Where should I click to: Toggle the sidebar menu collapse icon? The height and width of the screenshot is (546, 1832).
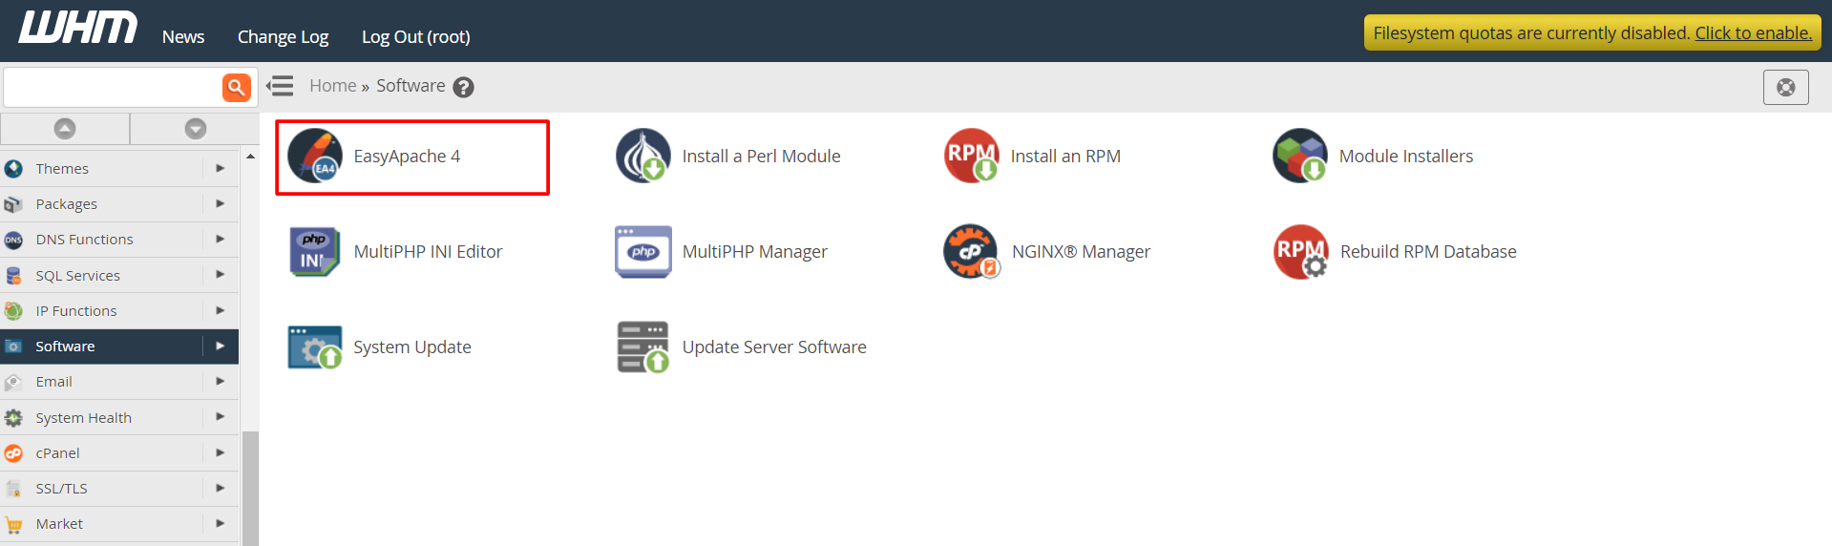(280, 86)
